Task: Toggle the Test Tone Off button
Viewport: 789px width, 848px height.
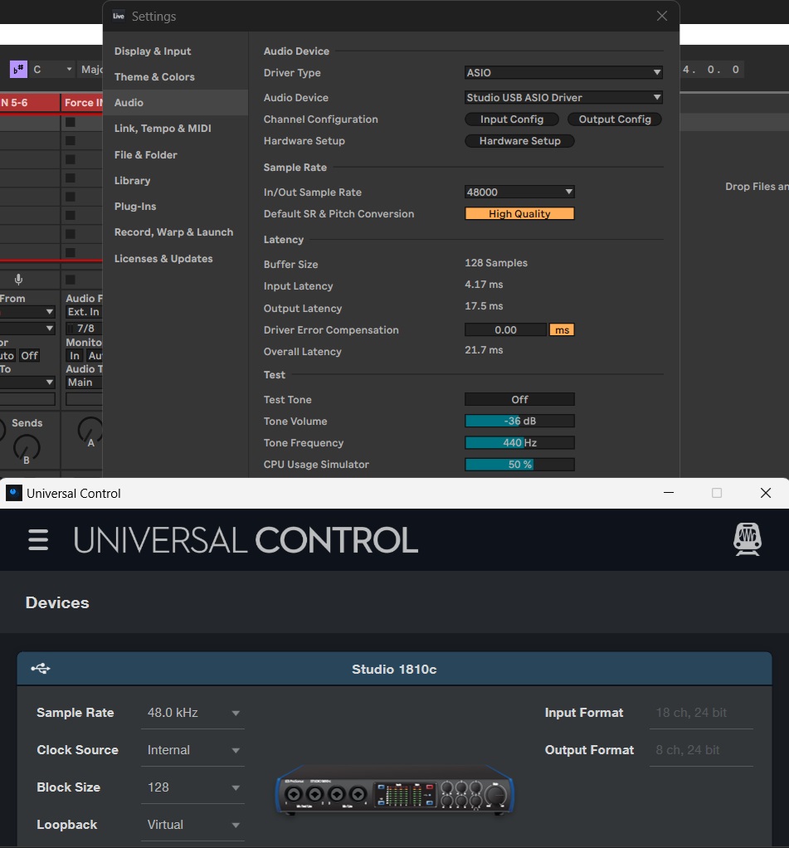Action: pyautogui.click(x=519, y=400)
